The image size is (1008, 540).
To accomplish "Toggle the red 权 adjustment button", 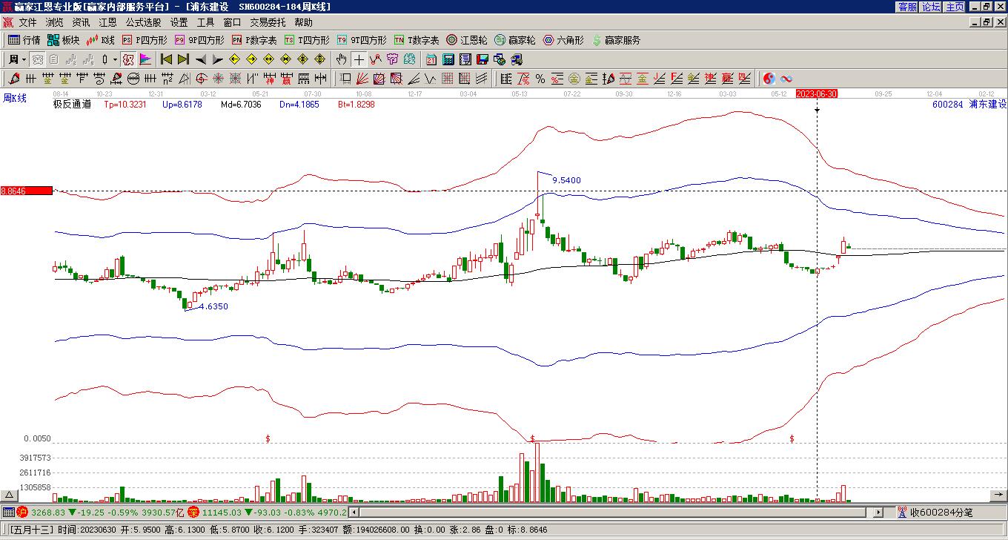I will tap(128, 59).
